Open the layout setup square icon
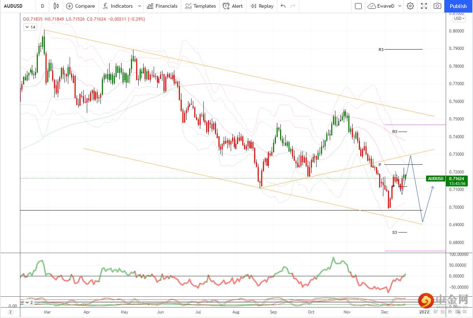The width and height of the screenshot is (473, 318). coord(358,6)
